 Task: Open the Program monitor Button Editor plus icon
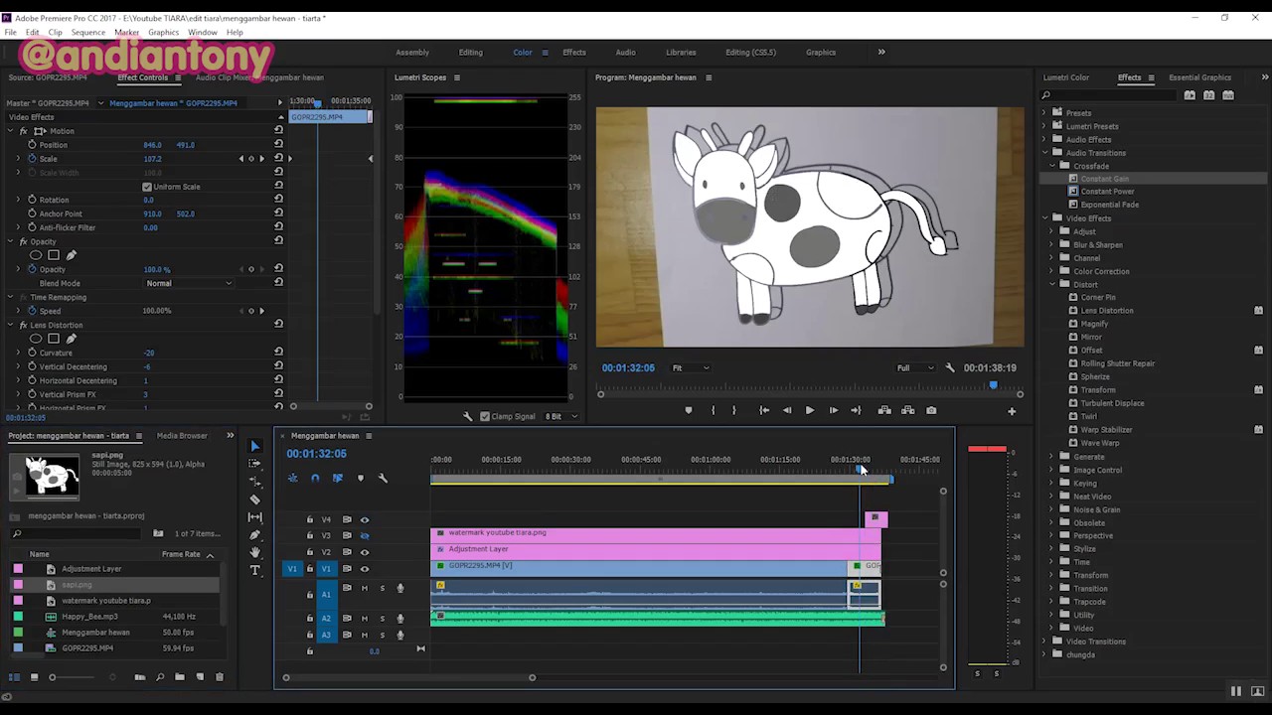tap(1012, 411)
